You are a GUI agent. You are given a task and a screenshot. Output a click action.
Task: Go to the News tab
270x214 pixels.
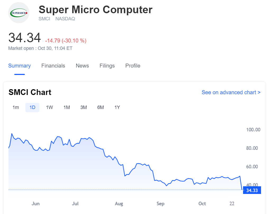click(x=82, y=66)
